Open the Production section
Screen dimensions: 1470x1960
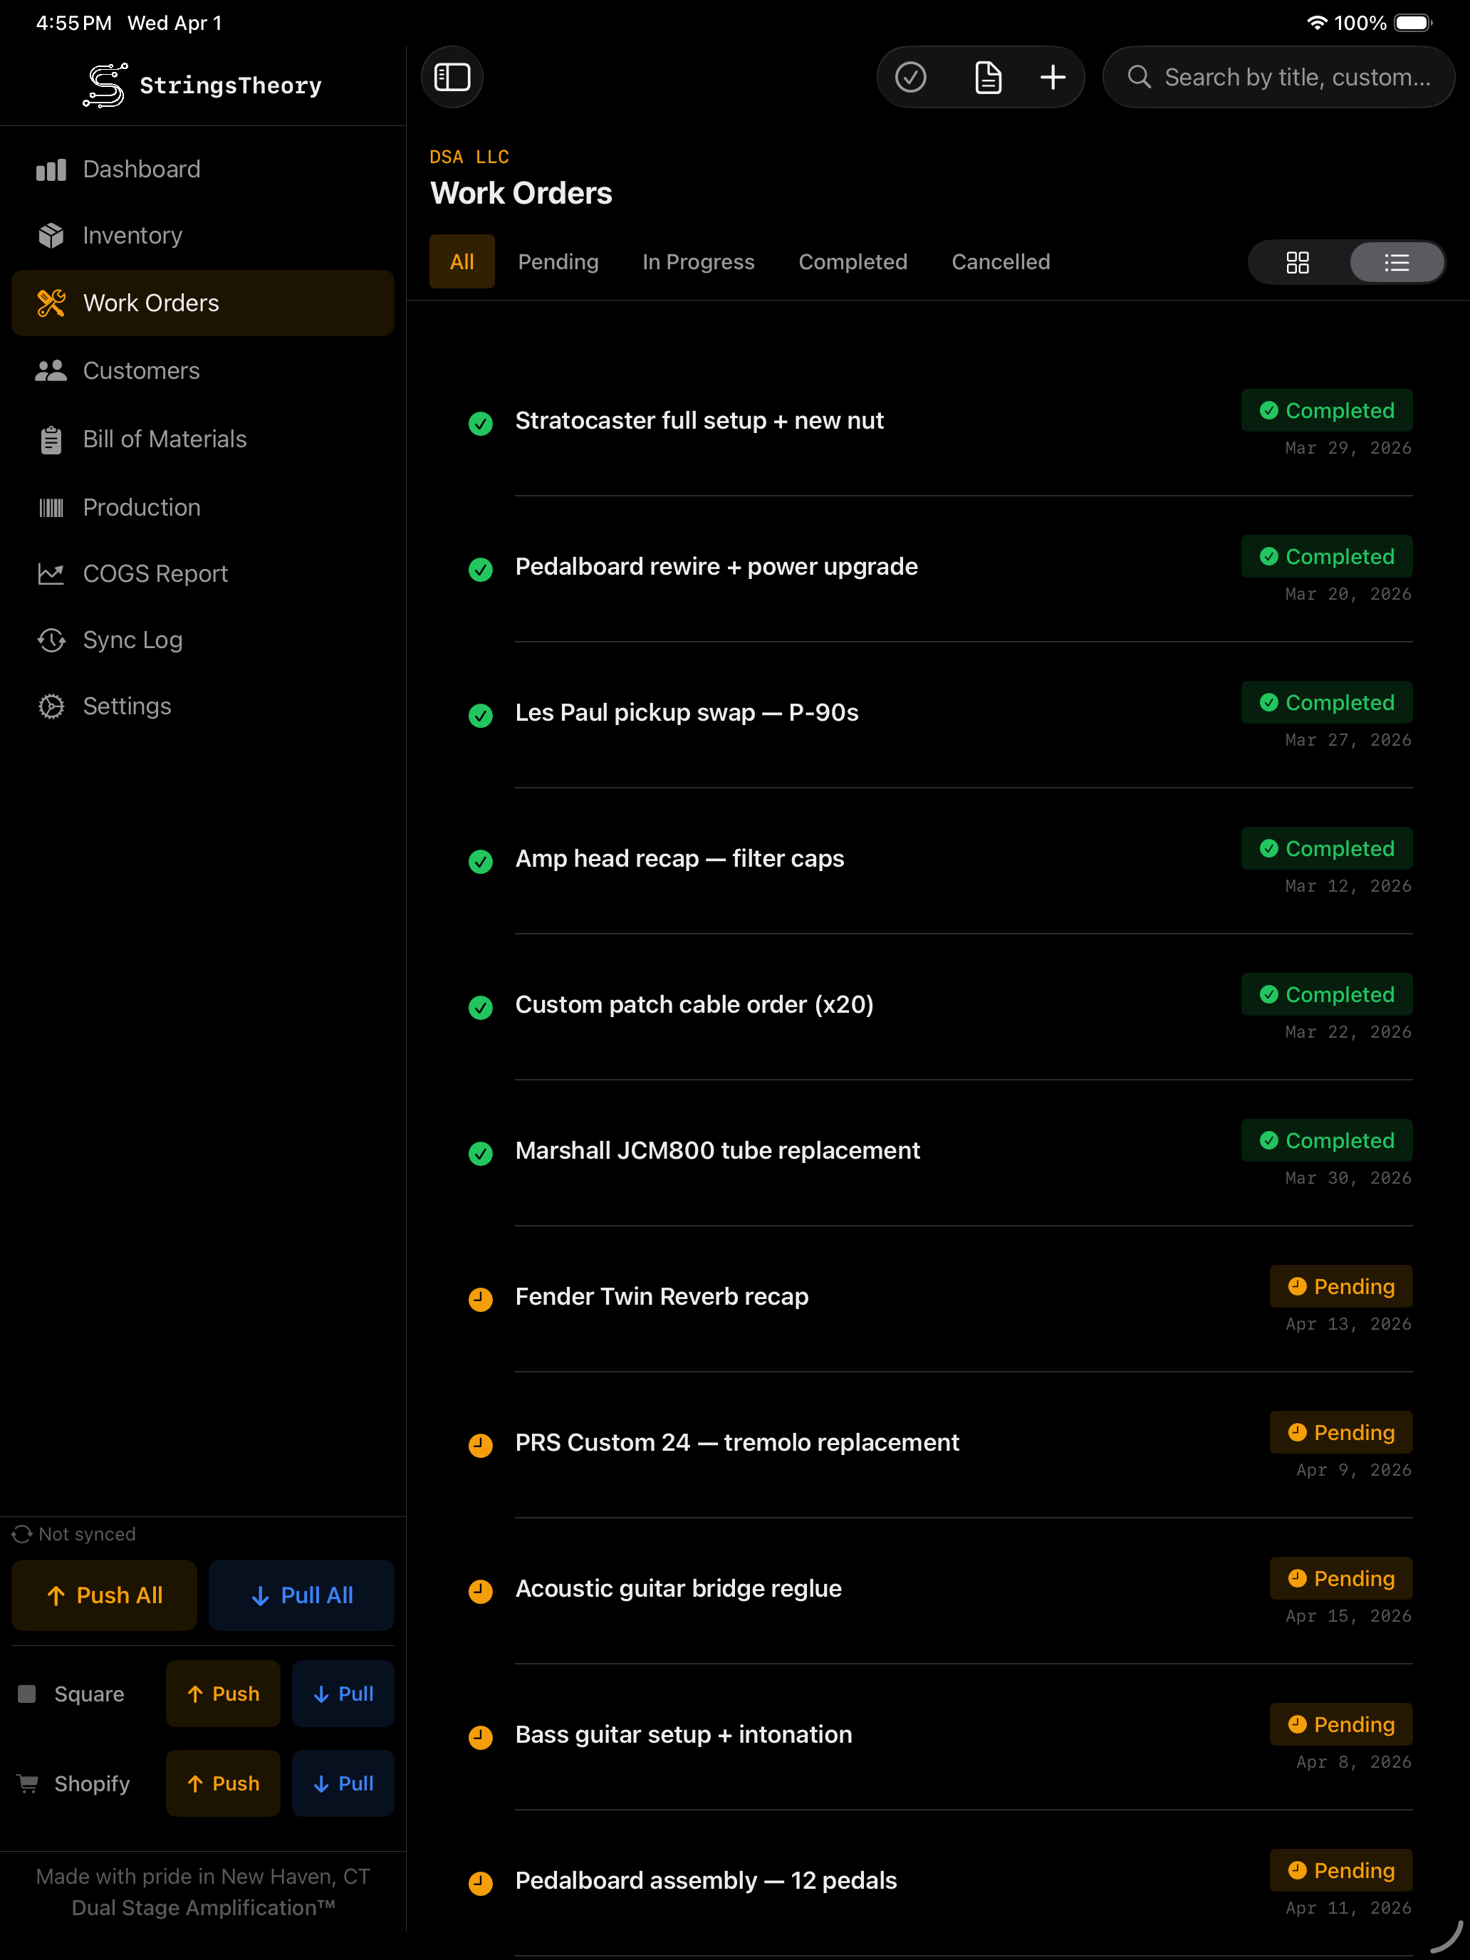pyautogui.click(x=142, y=507)
